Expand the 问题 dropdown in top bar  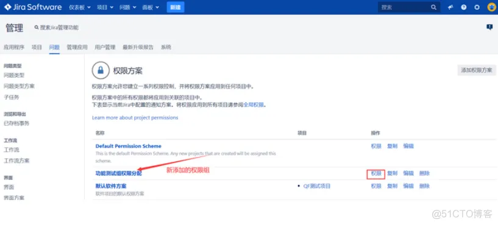tap(128, 7)
